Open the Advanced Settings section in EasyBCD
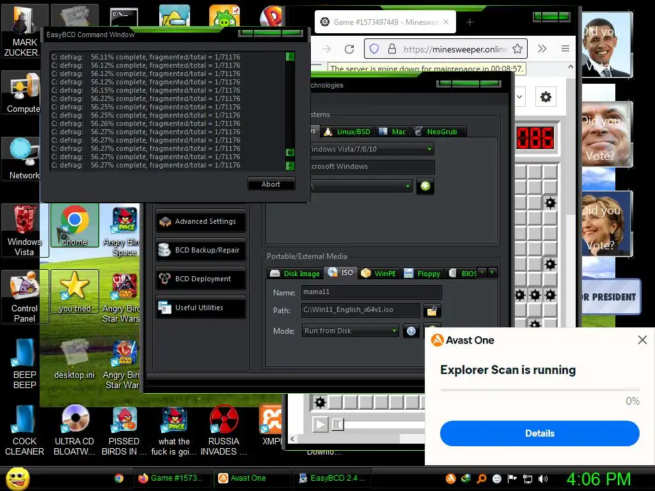 (200, 221)
